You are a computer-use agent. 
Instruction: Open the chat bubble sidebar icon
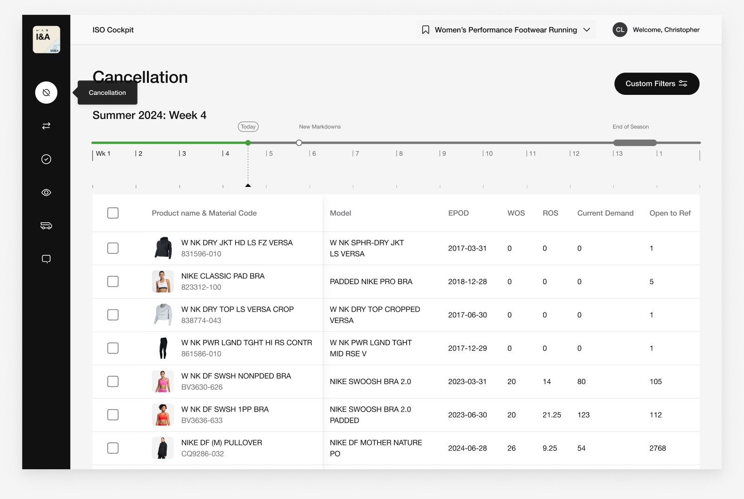point(46,259)
